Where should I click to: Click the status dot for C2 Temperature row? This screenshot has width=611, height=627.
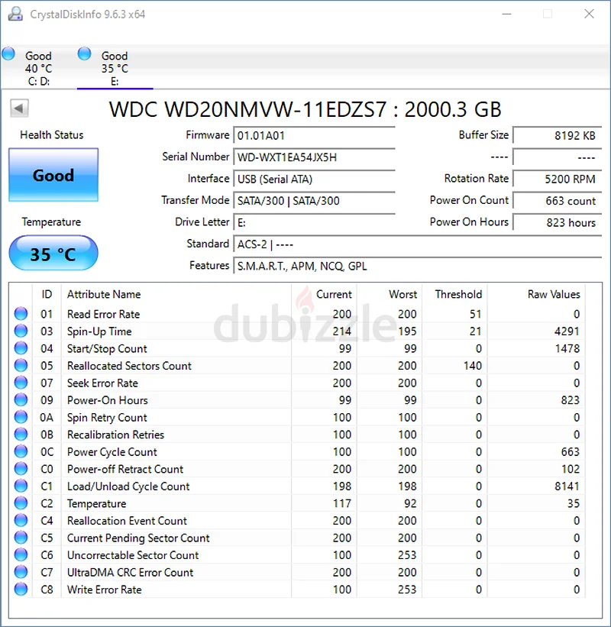pos(21,503)
